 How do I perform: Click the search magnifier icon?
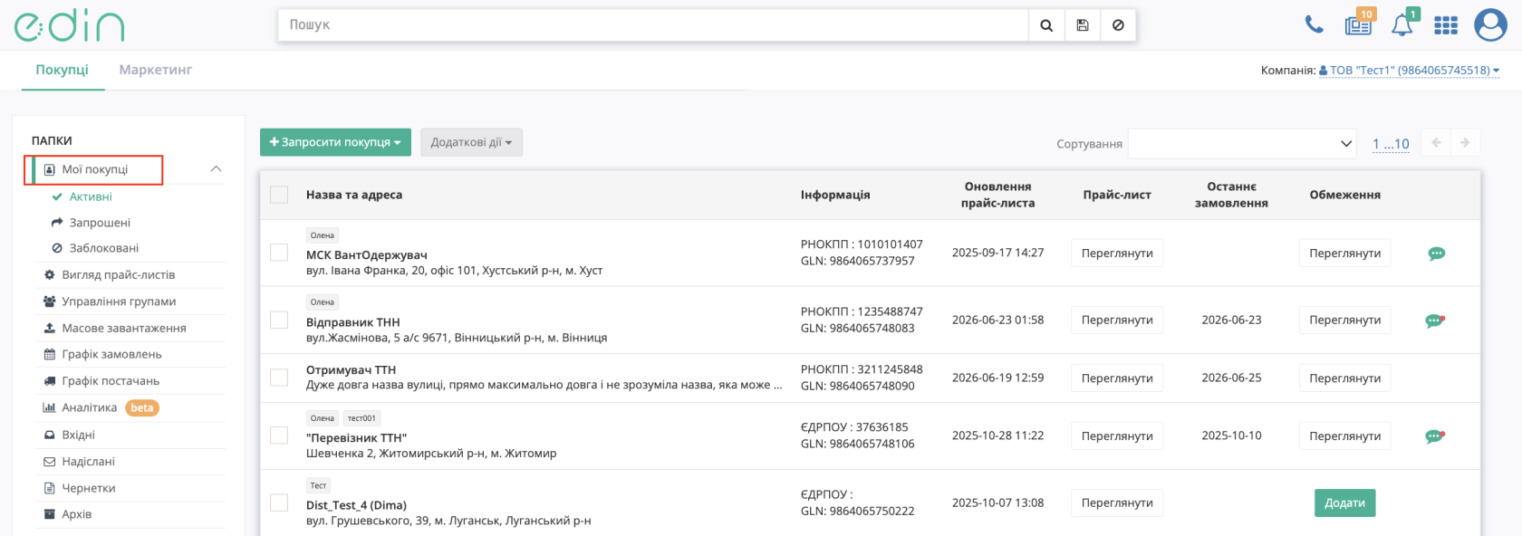click(x=1046, y=25)
